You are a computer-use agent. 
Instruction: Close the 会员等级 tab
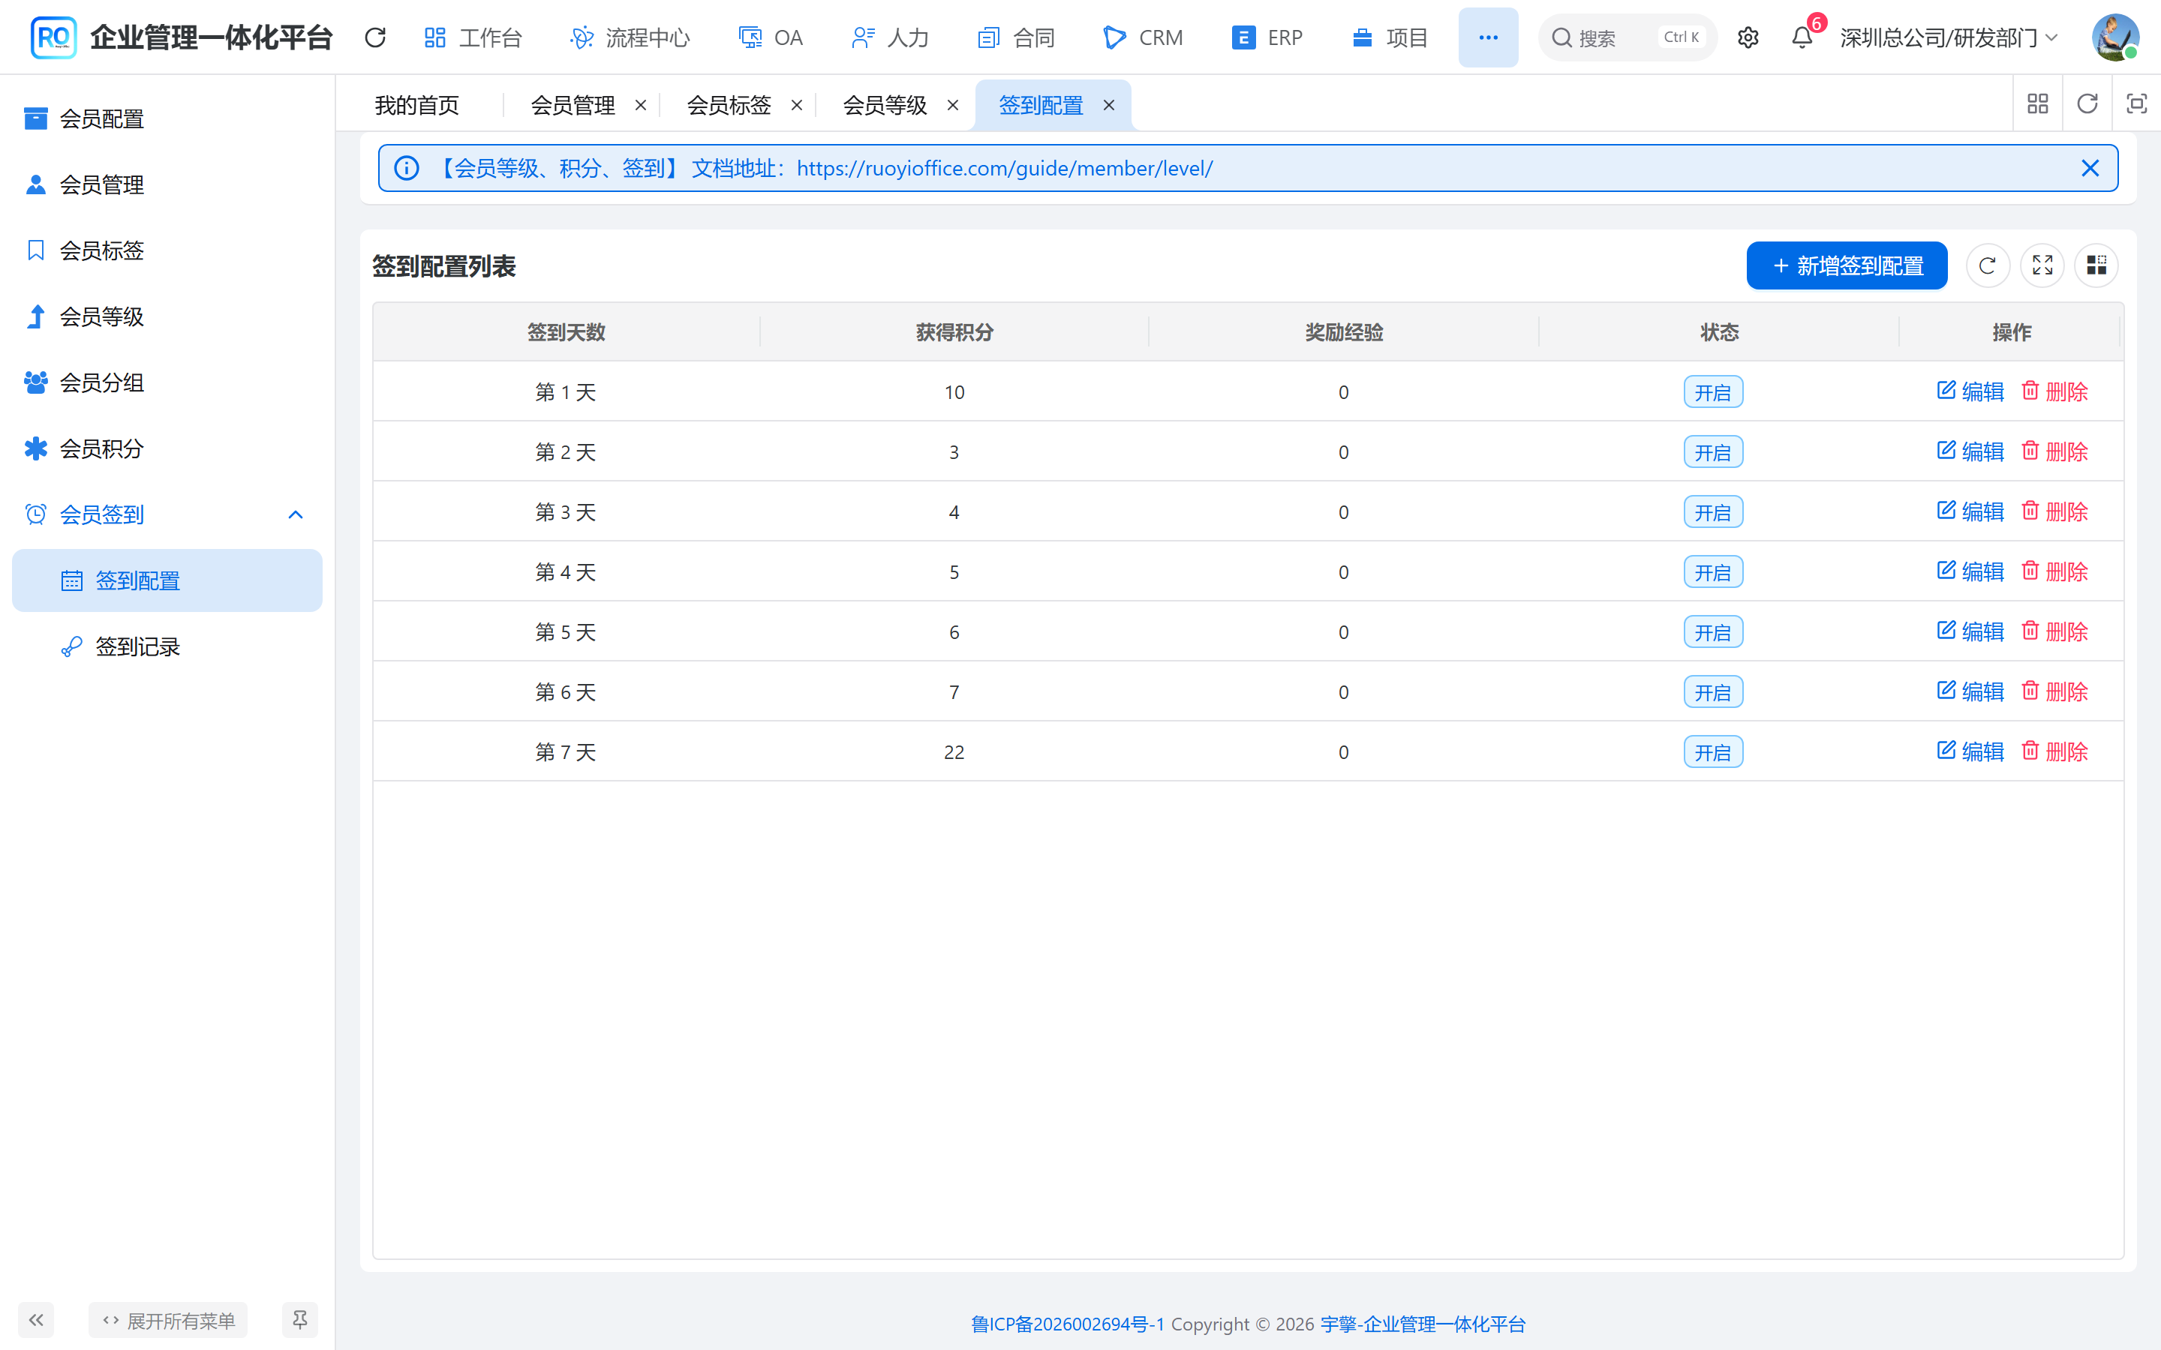coord(953,105)
